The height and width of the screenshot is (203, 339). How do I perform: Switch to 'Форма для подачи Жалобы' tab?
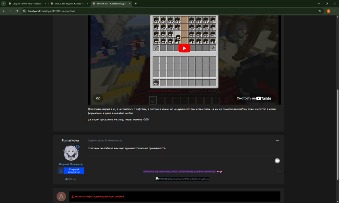69,4
